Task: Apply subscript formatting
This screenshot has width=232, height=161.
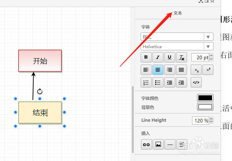Action: 196,70
